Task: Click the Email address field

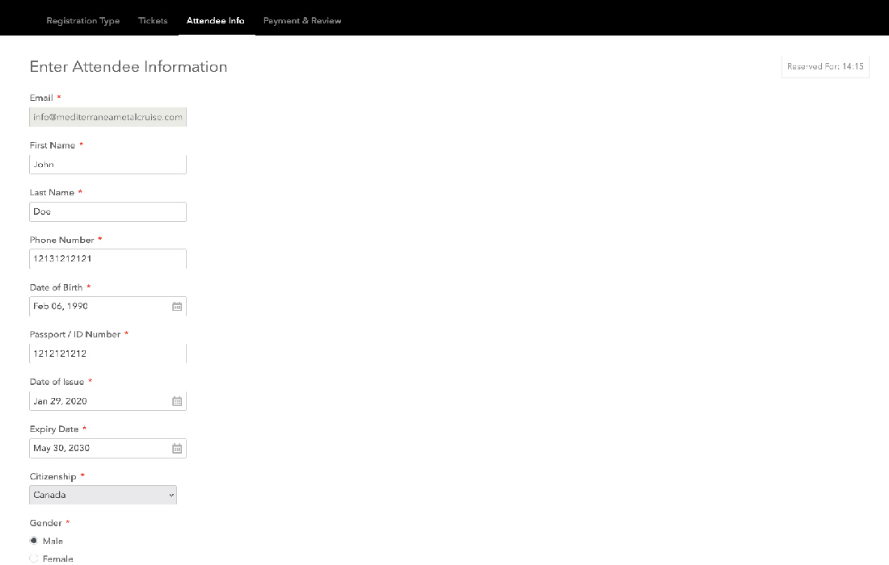Action: (x=107, y=117)
